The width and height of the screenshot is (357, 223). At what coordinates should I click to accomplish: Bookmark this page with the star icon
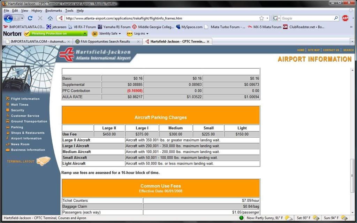pyautogui.click(x=261, y=18)
